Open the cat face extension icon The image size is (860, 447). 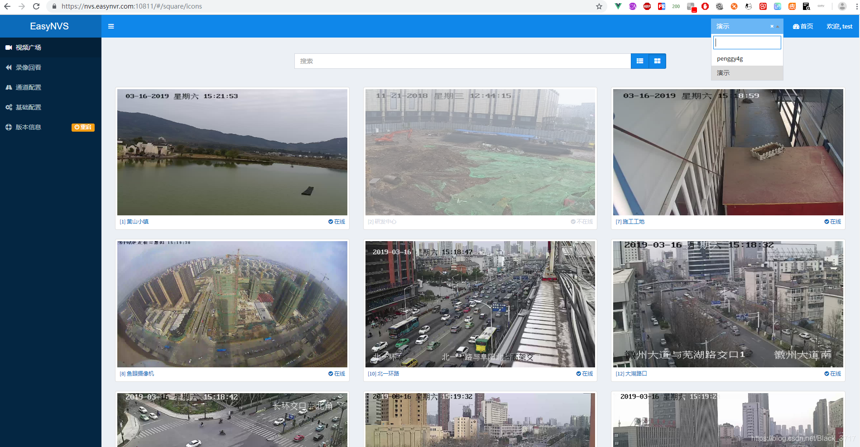749,6
